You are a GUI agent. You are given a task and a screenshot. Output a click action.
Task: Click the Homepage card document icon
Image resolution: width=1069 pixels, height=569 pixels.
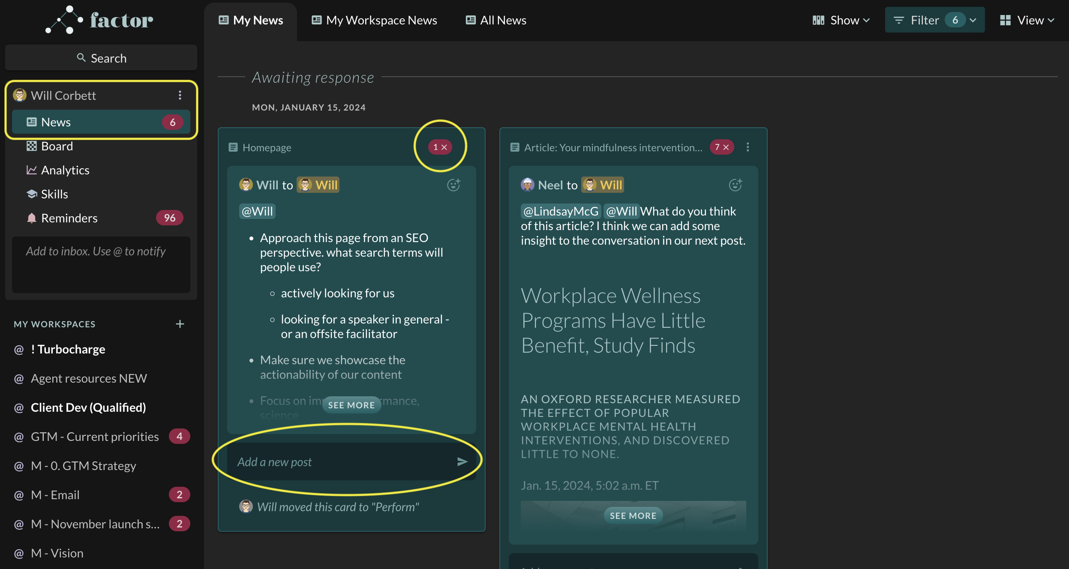click(x=233, y=147)
